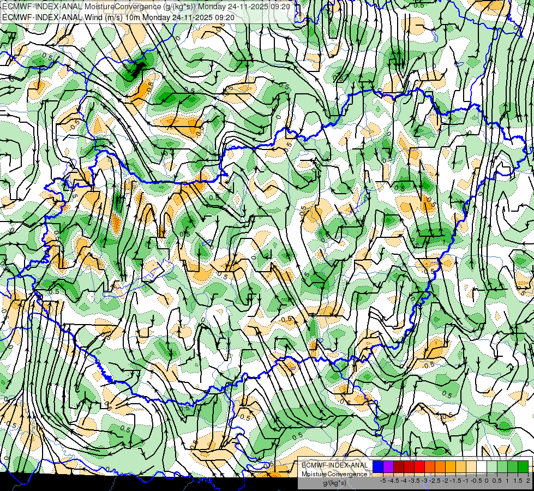Click the 1.5 tick label on legend scale
Viewport: 534px width, 491px height.
coord(518,481)
